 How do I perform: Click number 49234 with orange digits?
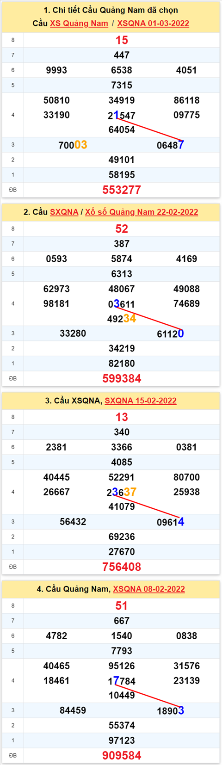tap(122, 319)
